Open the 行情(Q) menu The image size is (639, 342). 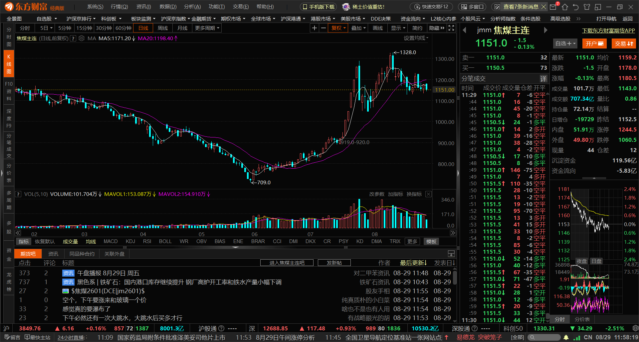tap(119, 7)
